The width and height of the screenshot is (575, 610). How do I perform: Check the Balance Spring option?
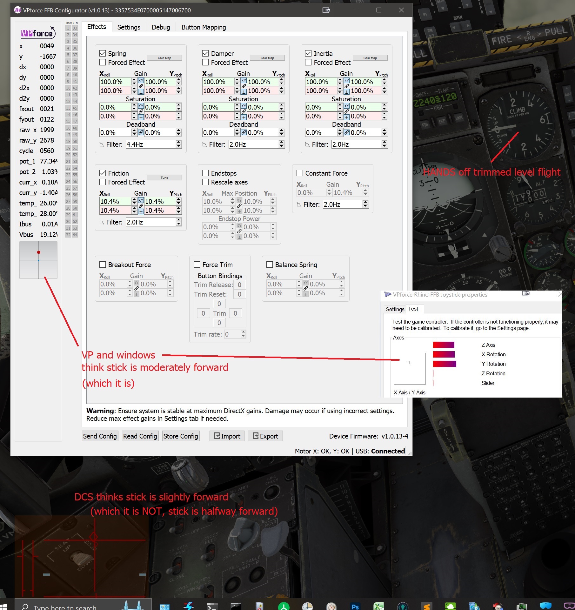(x=270, y=265)
